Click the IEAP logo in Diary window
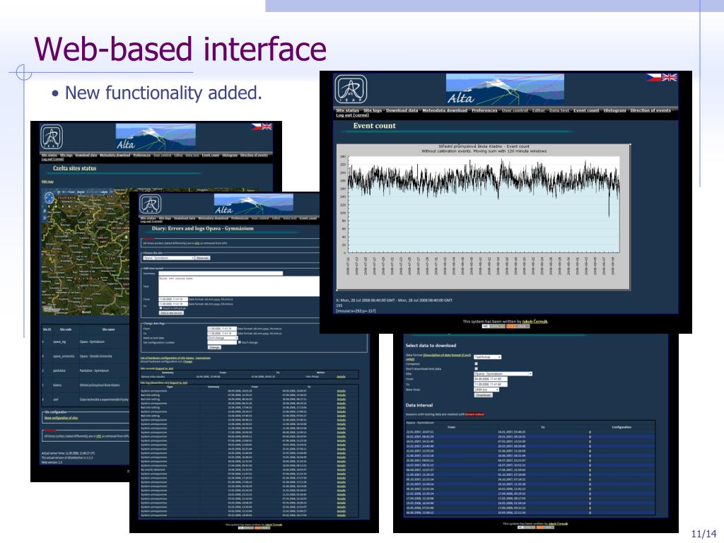 pyautogui.click(x=151, y=204)
